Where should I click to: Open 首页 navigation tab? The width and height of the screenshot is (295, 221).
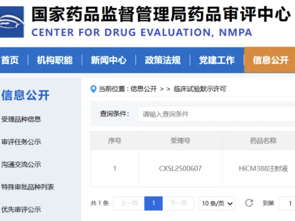(10, 60)
